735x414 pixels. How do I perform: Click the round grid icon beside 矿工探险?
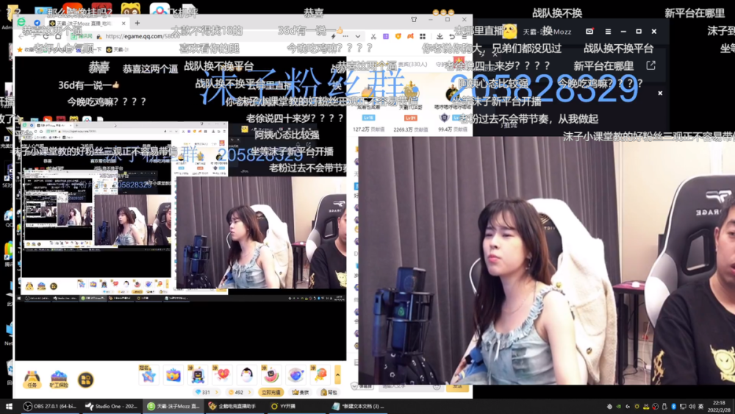85,379
